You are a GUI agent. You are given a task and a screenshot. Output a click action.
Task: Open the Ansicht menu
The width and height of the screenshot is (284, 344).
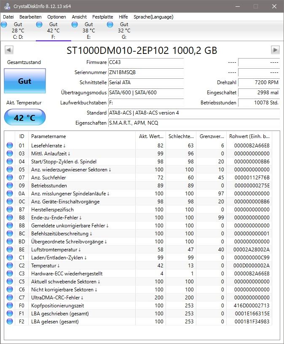pyautogui.click(x=79, y=17)
